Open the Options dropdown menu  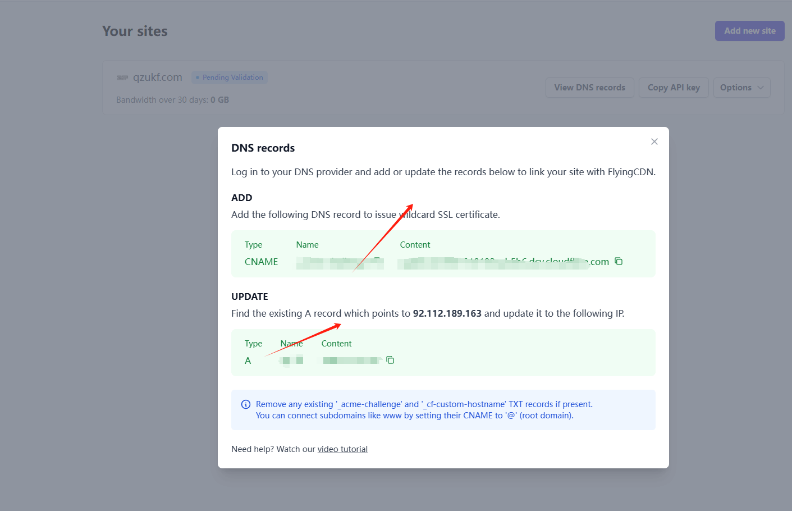point(741,88)
